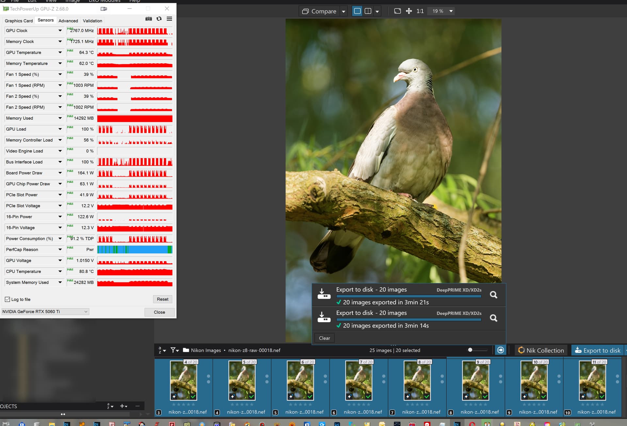Click the GPU-Z refresh sensors icon
627x426 pixels.
pyautogui.click(x=159, y=19)
